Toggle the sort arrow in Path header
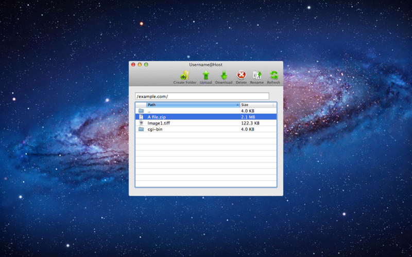 237,105
